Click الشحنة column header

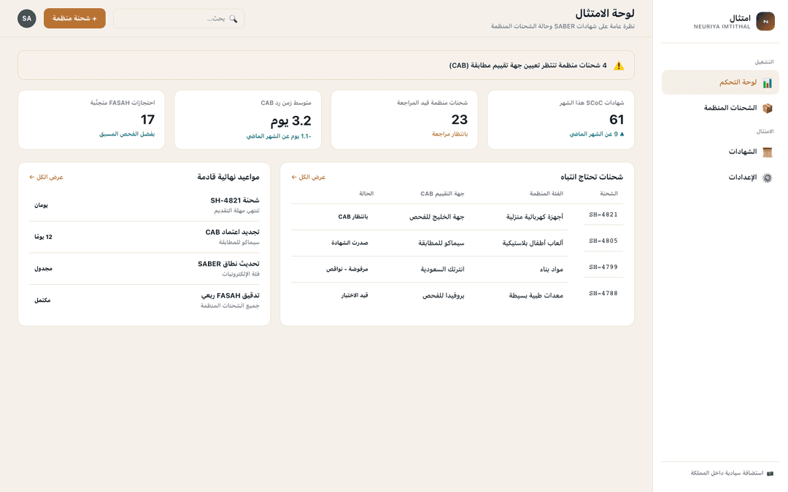click(x=609, y=193)
